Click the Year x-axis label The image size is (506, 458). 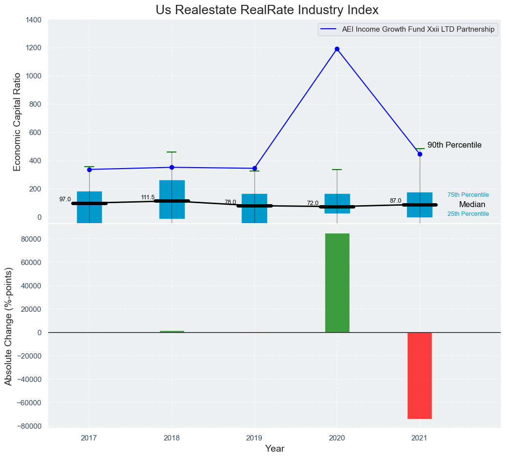click(x=274, y=449)
